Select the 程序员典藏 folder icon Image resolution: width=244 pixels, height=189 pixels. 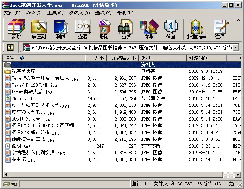pyautogui.click(x=8, y=71)
